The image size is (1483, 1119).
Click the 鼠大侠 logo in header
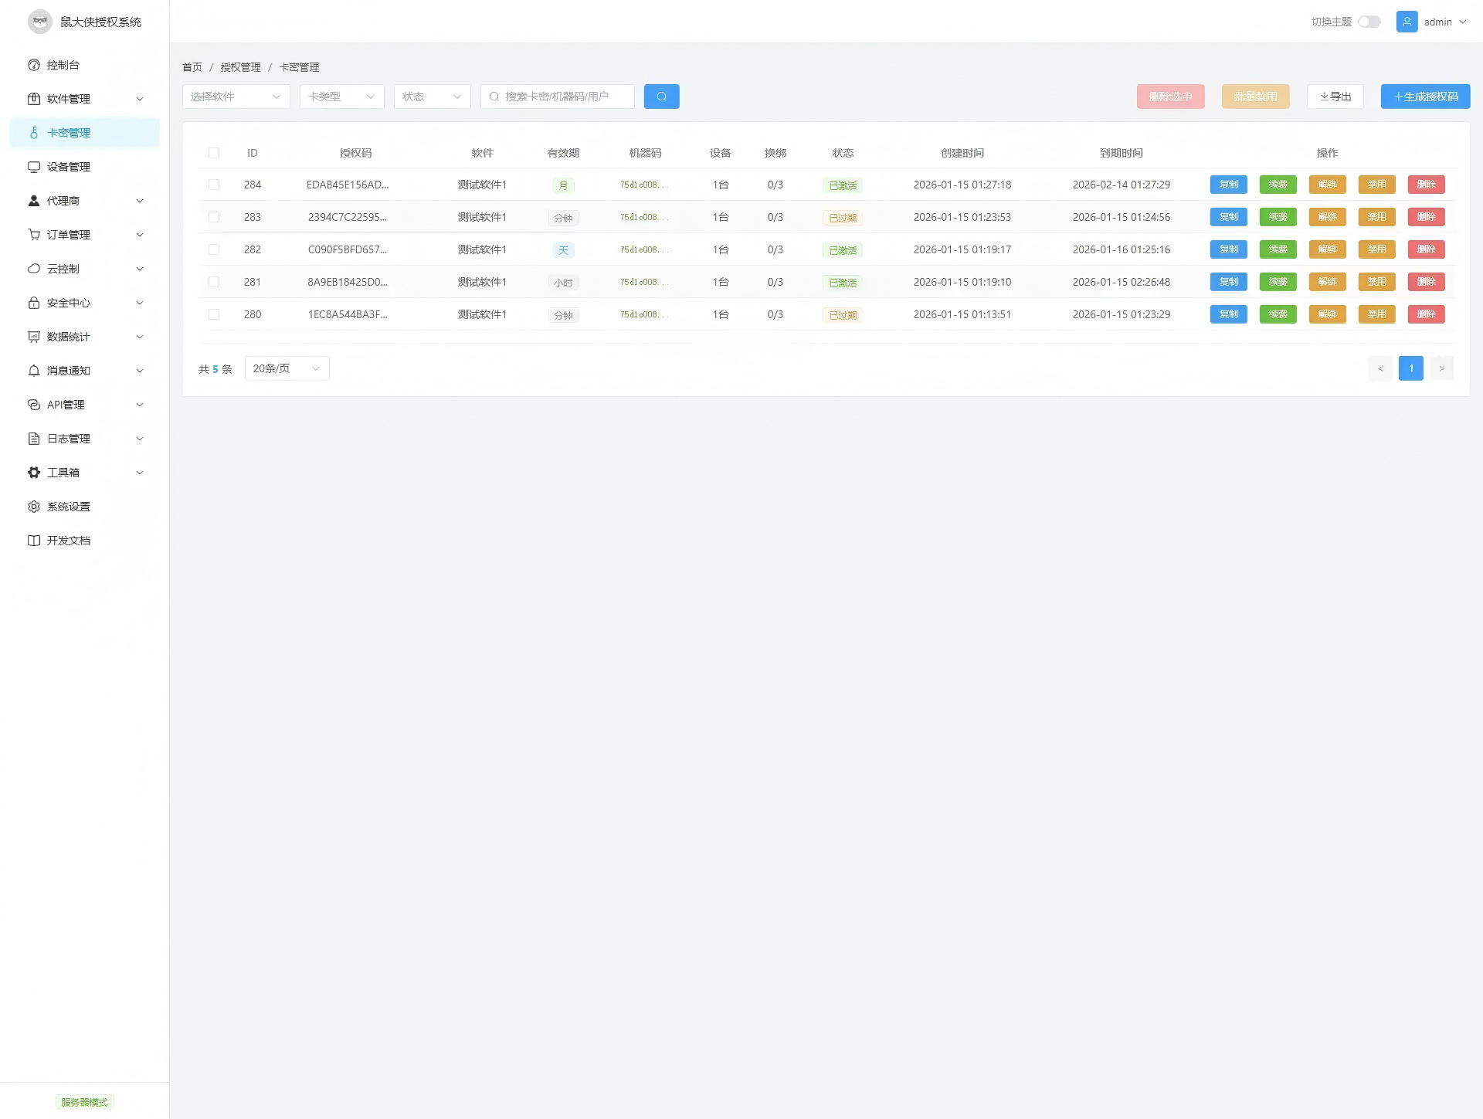[x=40, y=22]
